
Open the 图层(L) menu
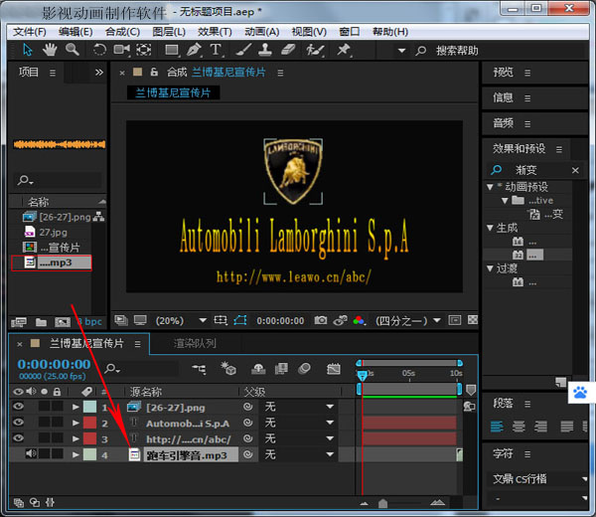pyautogui.click(x=169, y=32)
